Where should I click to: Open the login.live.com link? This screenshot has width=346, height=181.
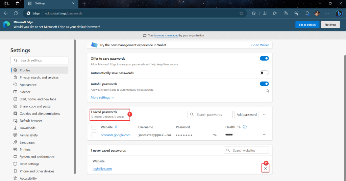point(102,169)
